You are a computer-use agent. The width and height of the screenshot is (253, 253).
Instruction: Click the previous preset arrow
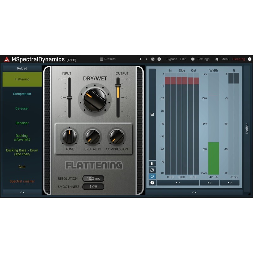140,59
